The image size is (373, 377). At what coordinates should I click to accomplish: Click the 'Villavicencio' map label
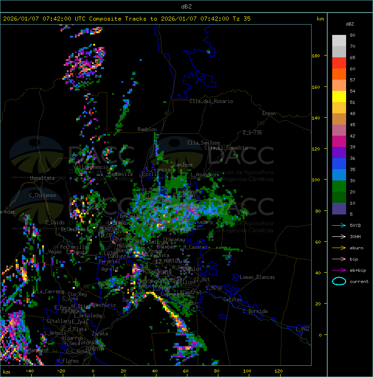tap(91, 167)
